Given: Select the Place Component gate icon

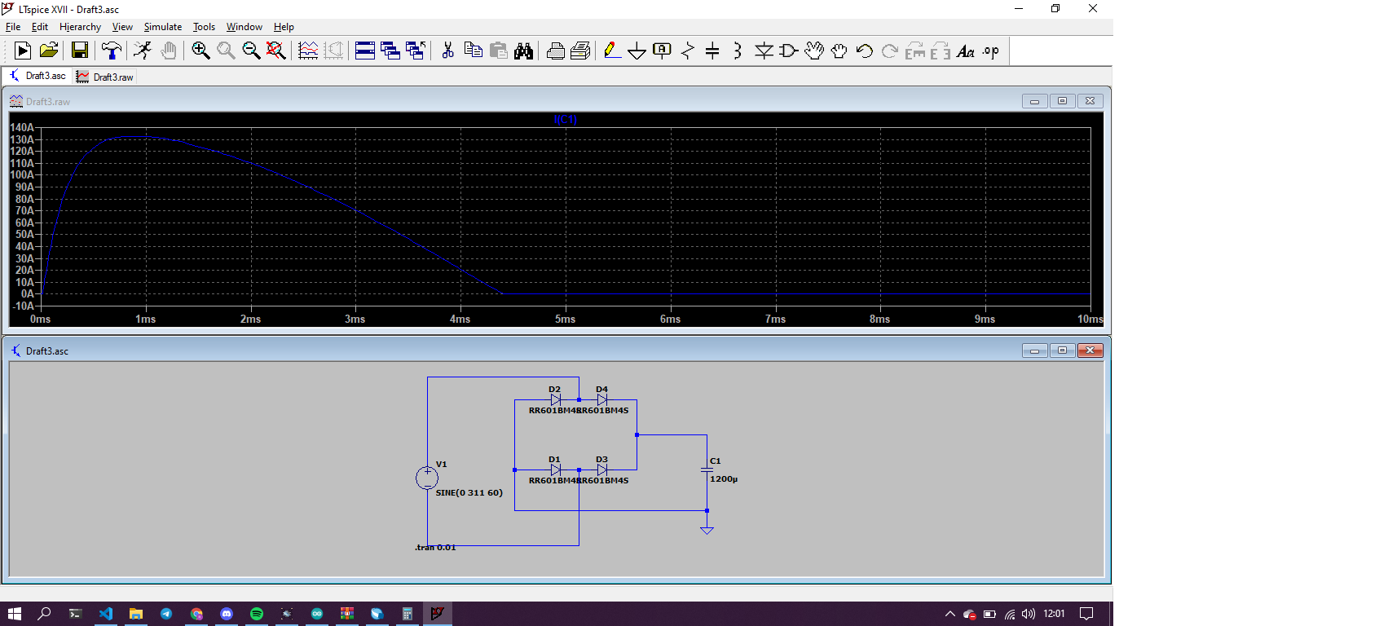Looking at the screenshot, I should [x=788, y=51].
